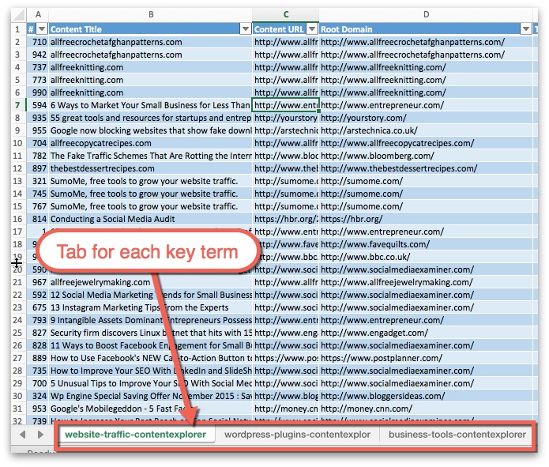Screen dimensions: 549x467
Task: Click the next sheet arrow
Action: tap(40, 435)
